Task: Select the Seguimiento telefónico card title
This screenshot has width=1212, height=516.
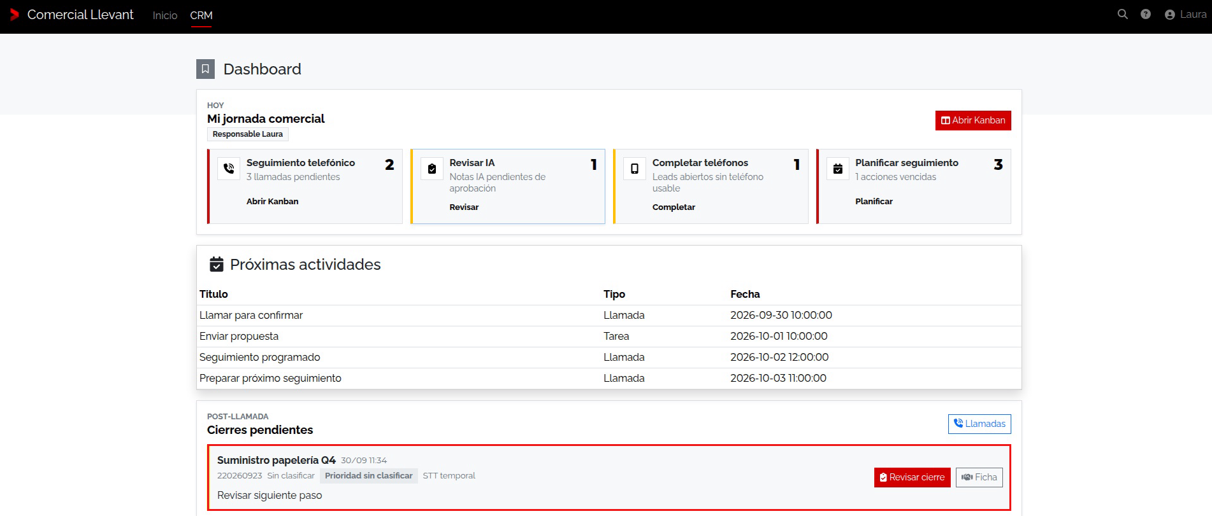Action: pos(301,163)
